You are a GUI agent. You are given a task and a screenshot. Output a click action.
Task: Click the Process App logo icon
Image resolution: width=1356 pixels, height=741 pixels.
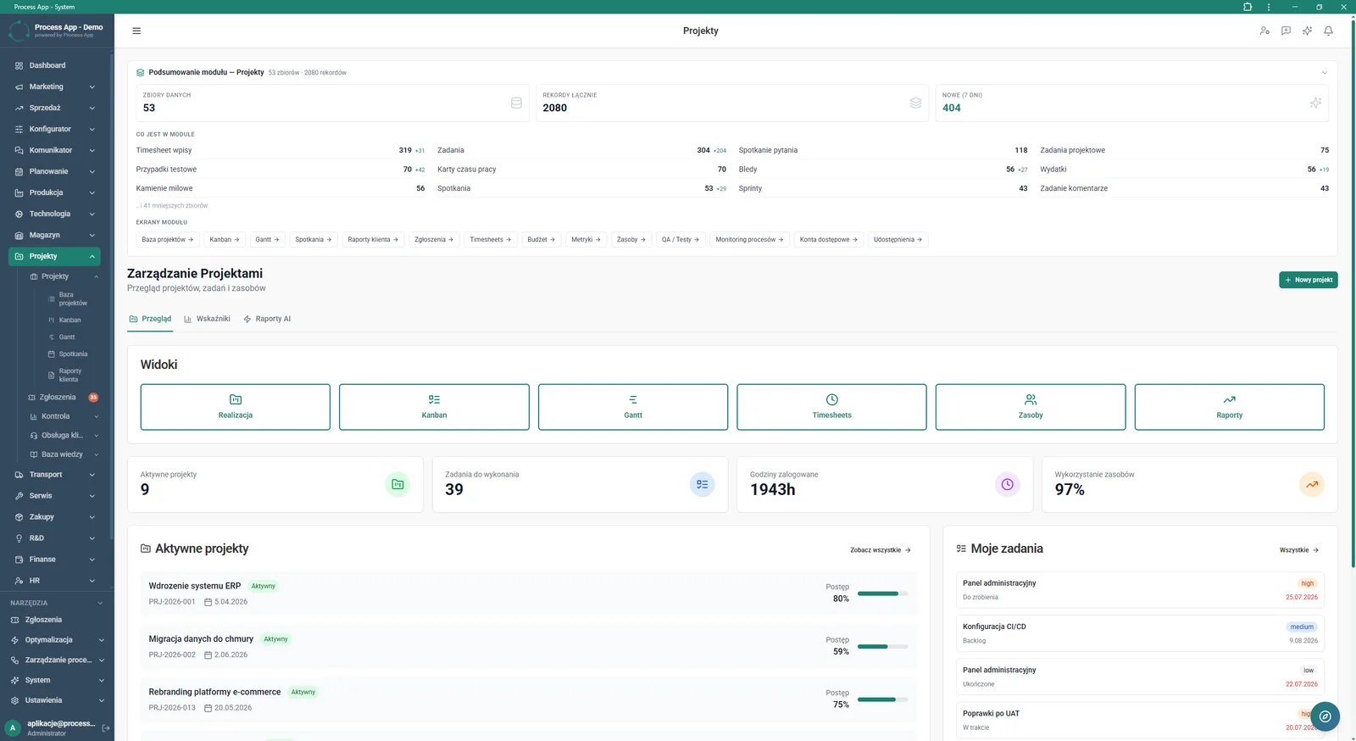tap(19, 31)
